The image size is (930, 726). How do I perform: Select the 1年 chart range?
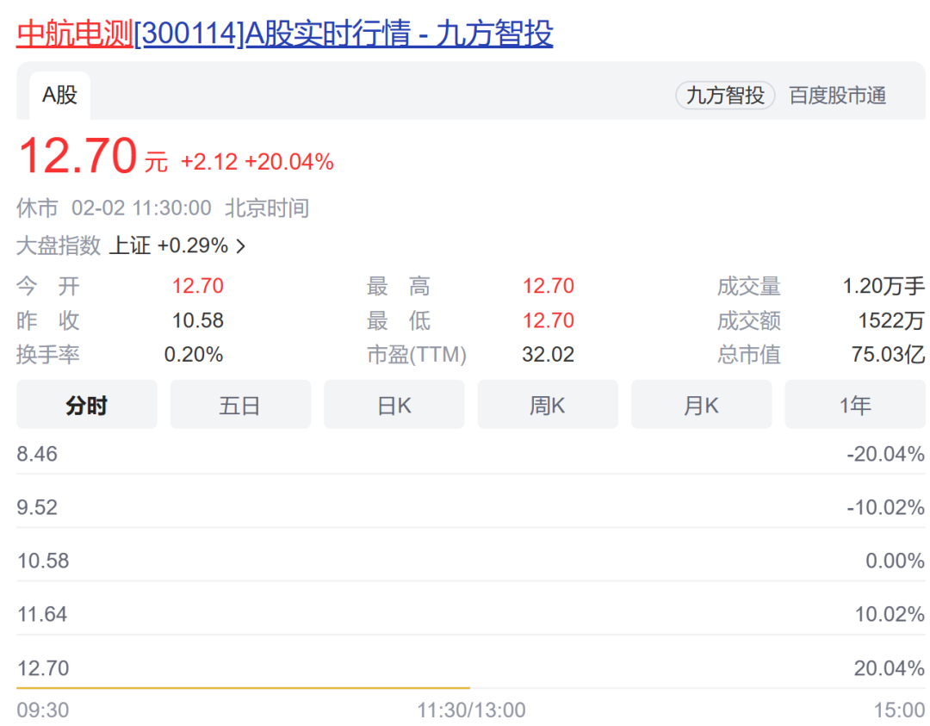(x=855, y=405)
